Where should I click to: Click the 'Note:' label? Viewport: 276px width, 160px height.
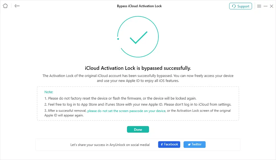pos(49,92)
